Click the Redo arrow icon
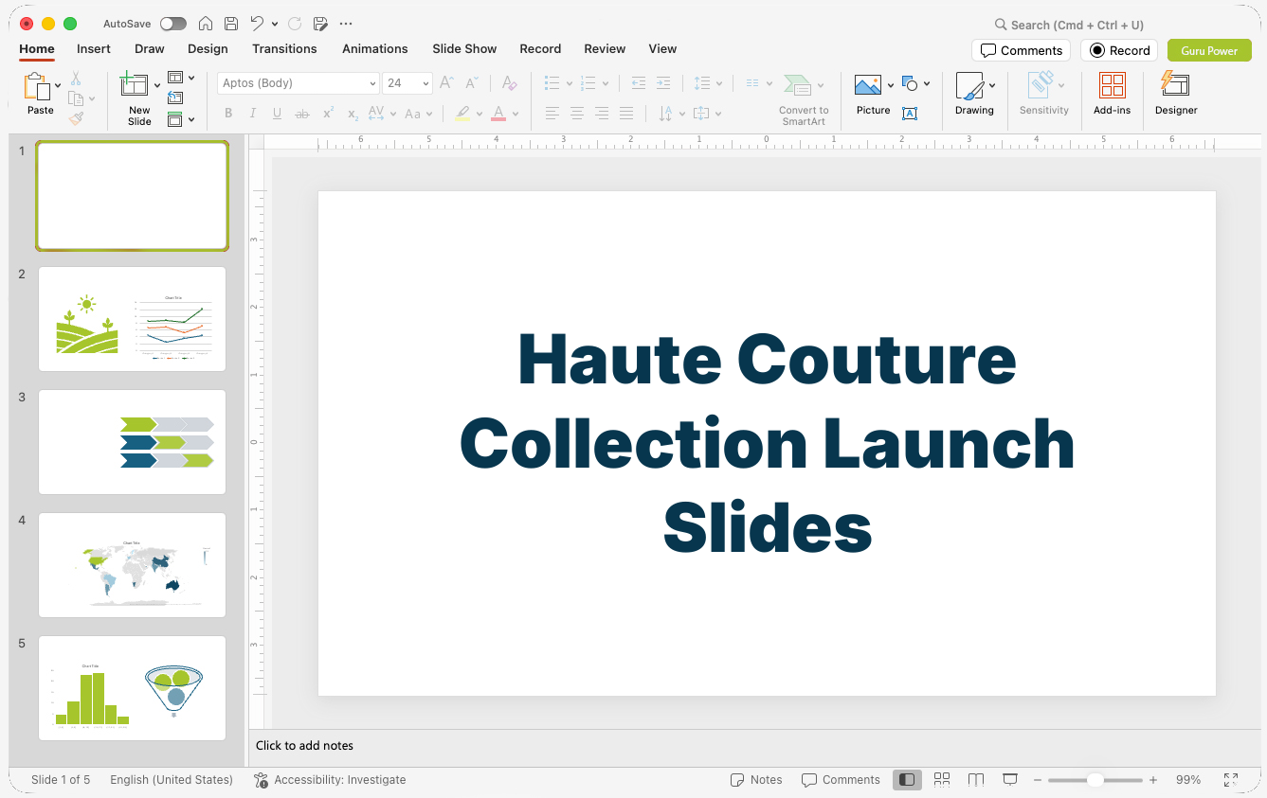This screenshot has height=798, width=1267. pos(295,24)
